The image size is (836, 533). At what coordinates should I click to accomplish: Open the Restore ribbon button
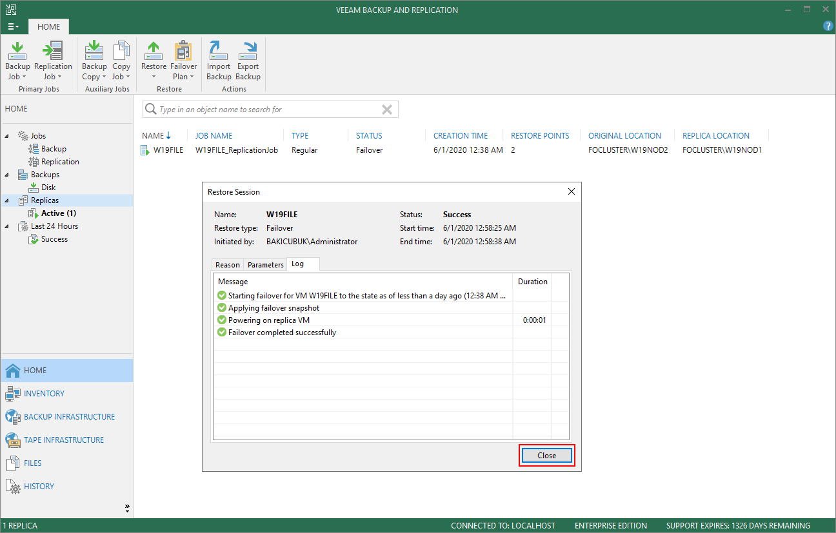(x=154, y=61)
